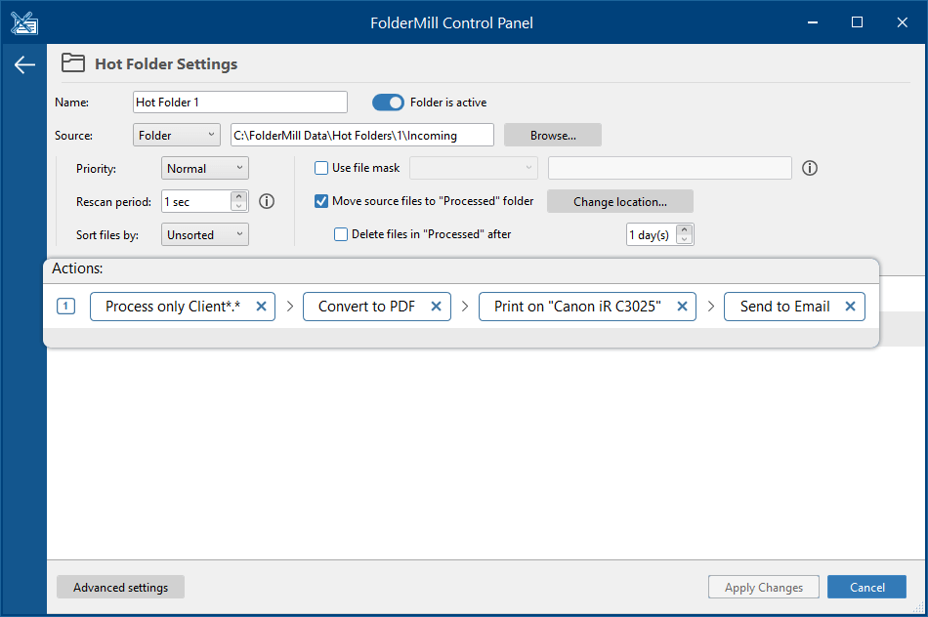Open the Rescan period info icon

coord(267,202)
